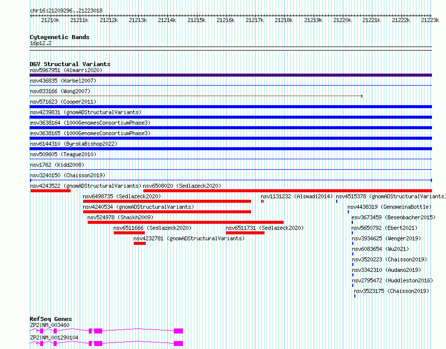Click the 21223k ruler tick label
This screenshot has height=349, width=446.
click(430, 20)
